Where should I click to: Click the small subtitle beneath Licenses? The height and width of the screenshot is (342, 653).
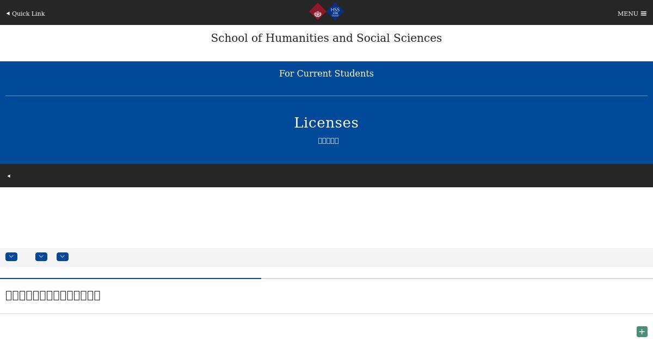coord(328,141)
